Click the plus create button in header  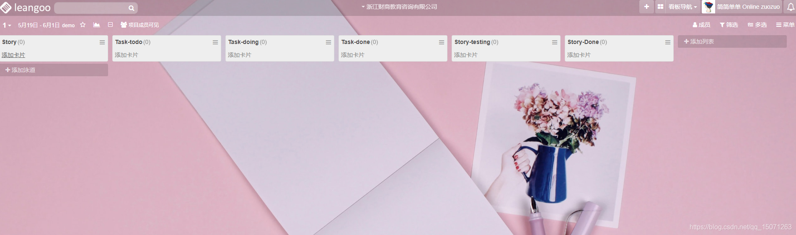[x=646, y=7]
